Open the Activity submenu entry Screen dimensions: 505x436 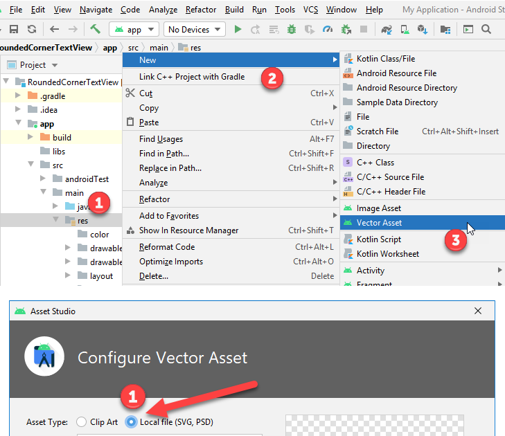[423, 271]
